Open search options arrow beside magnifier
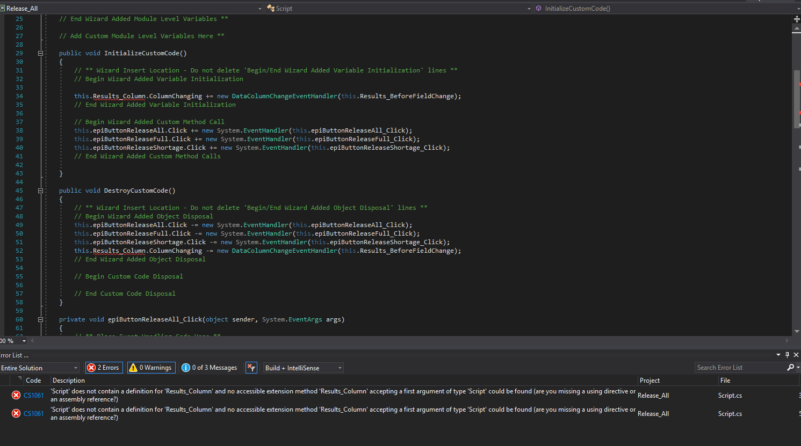This screenshot has height=446, width=801. pyautogui.click(x=798, y=368)
